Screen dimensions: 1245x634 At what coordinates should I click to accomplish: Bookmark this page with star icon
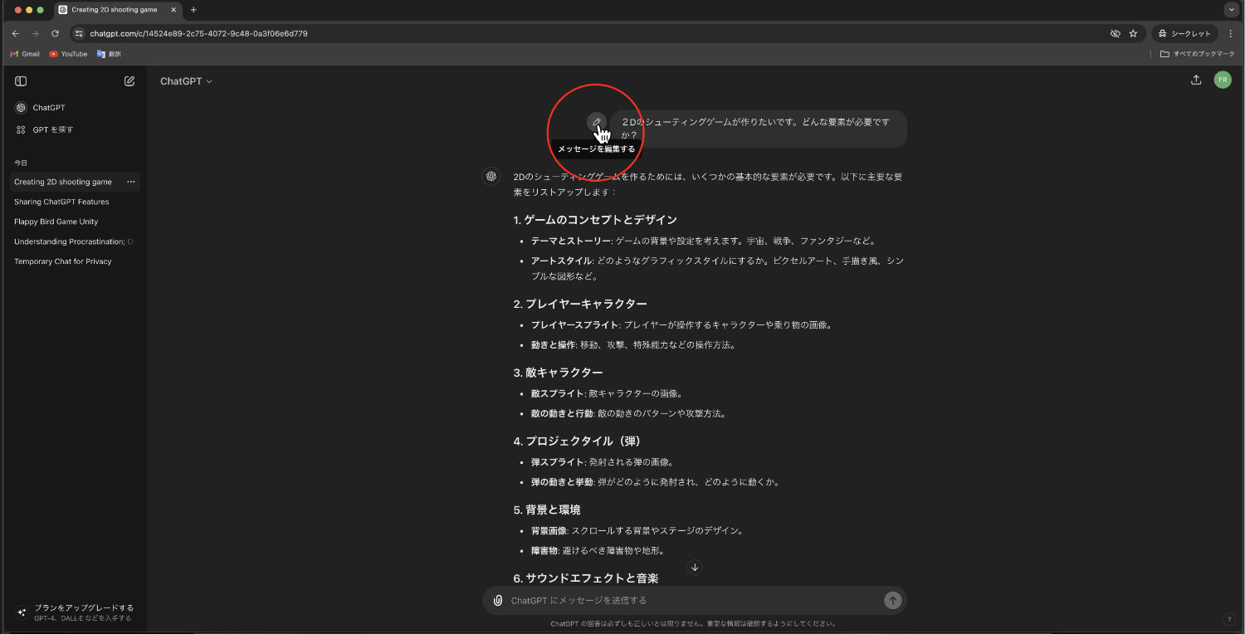pos(1134,33)
